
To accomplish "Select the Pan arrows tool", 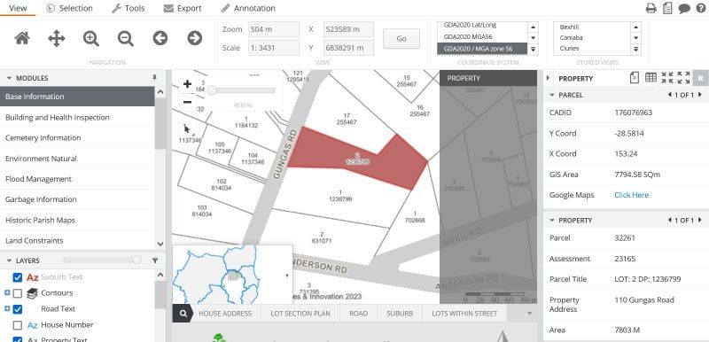I will 57,38.
